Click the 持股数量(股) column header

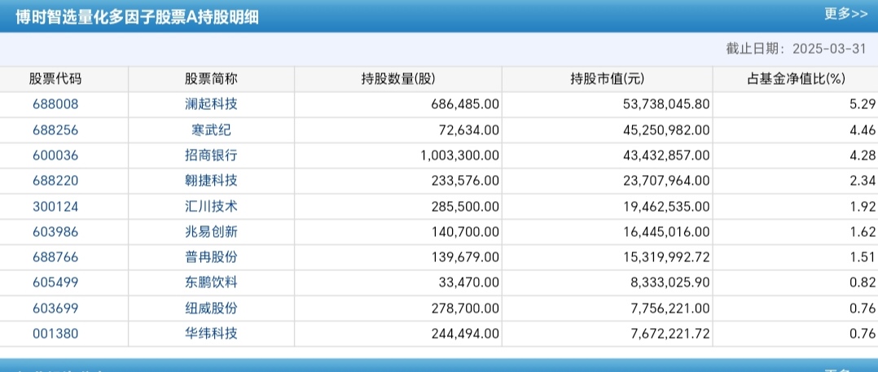[x=398, y=79]
